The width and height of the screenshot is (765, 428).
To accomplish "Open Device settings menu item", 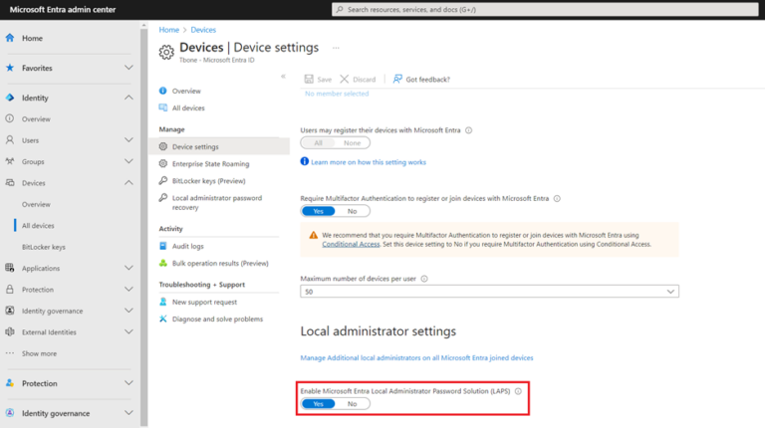I will point(219,146).
